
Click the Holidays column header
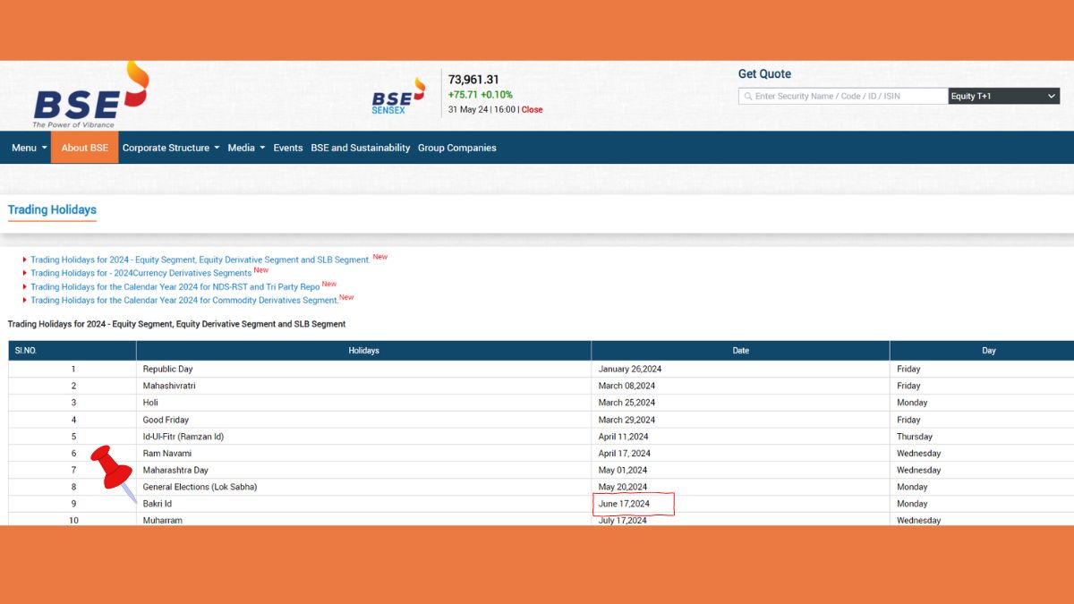point(363,351)
